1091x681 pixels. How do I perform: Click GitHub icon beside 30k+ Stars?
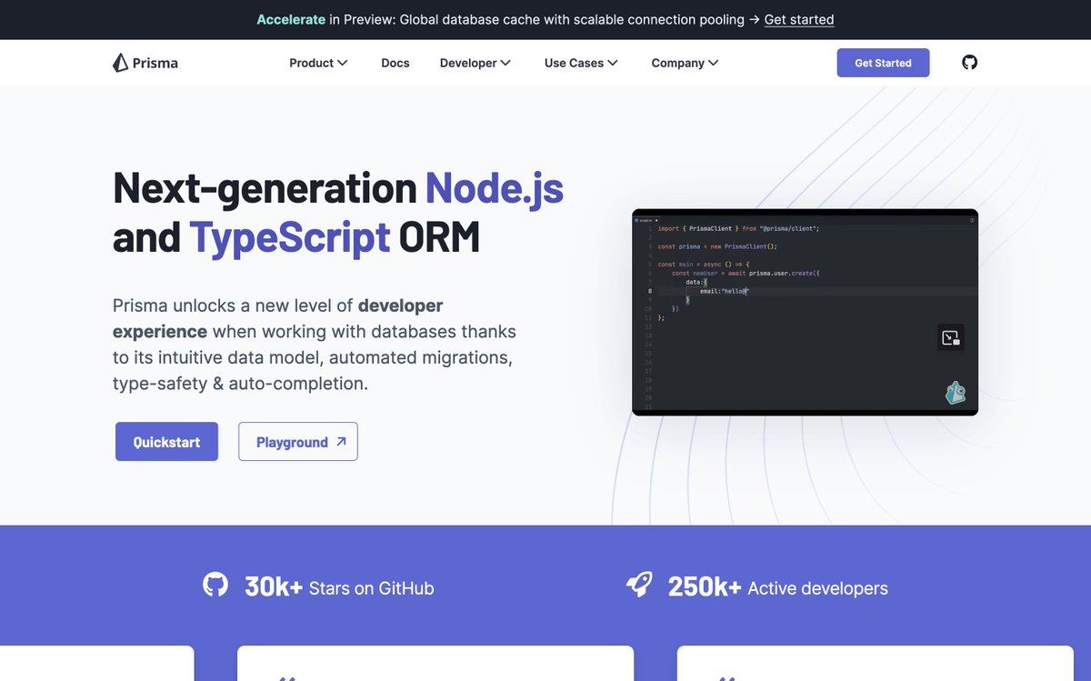(x=215, y=585)
